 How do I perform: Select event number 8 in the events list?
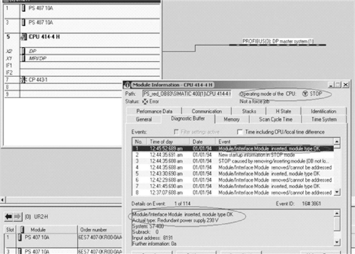pos(233,193)
